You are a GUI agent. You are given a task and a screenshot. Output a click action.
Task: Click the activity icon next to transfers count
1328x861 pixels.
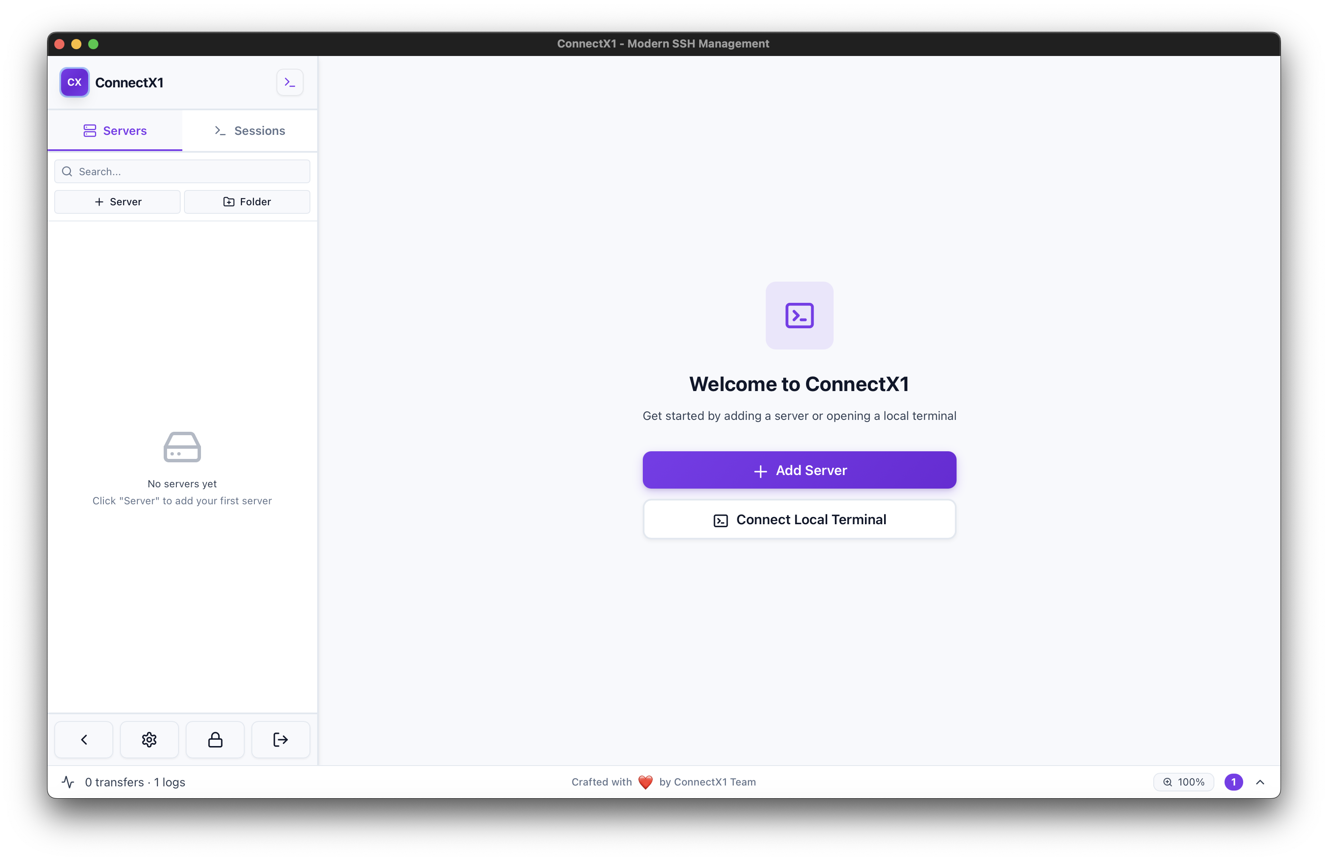[68, 782]
